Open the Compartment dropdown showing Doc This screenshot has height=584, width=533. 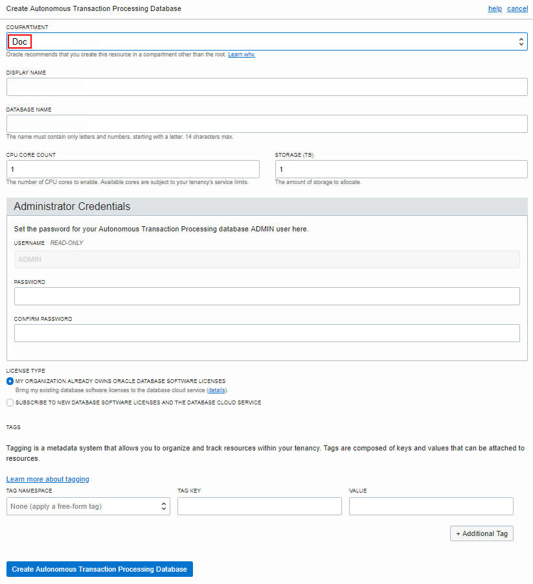(x=267, y=41)
